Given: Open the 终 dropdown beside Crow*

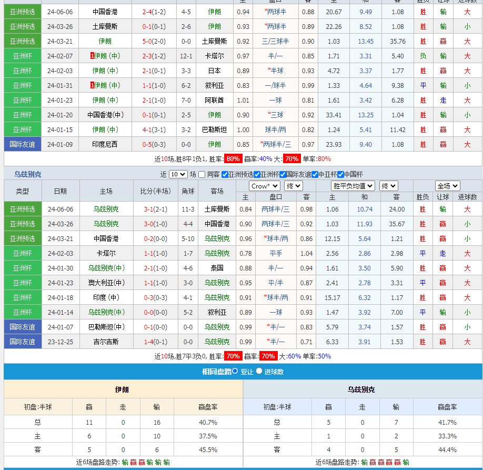Looking at the screenshot, I should (293, 186).
